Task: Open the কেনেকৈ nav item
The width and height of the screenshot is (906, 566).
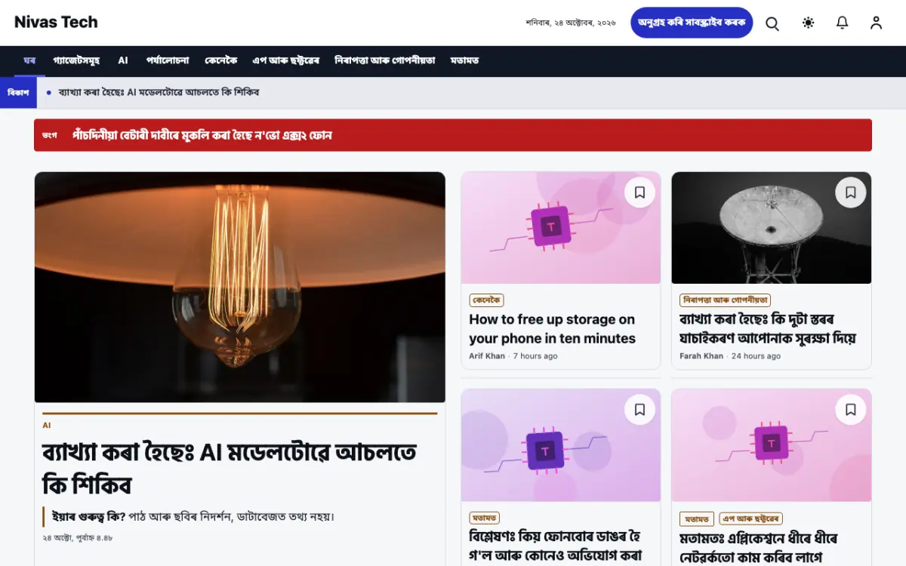Action: tap(221, 60)
